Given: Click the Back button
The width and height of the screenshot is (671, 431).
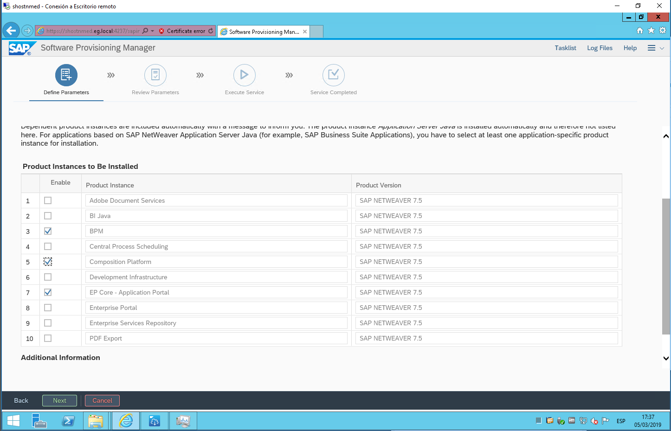Looking at the screenshot, I should [x=21, y=400].
